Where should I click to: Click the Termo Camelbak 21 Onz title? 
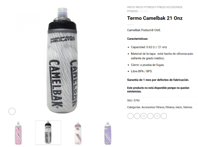point(155,18)
